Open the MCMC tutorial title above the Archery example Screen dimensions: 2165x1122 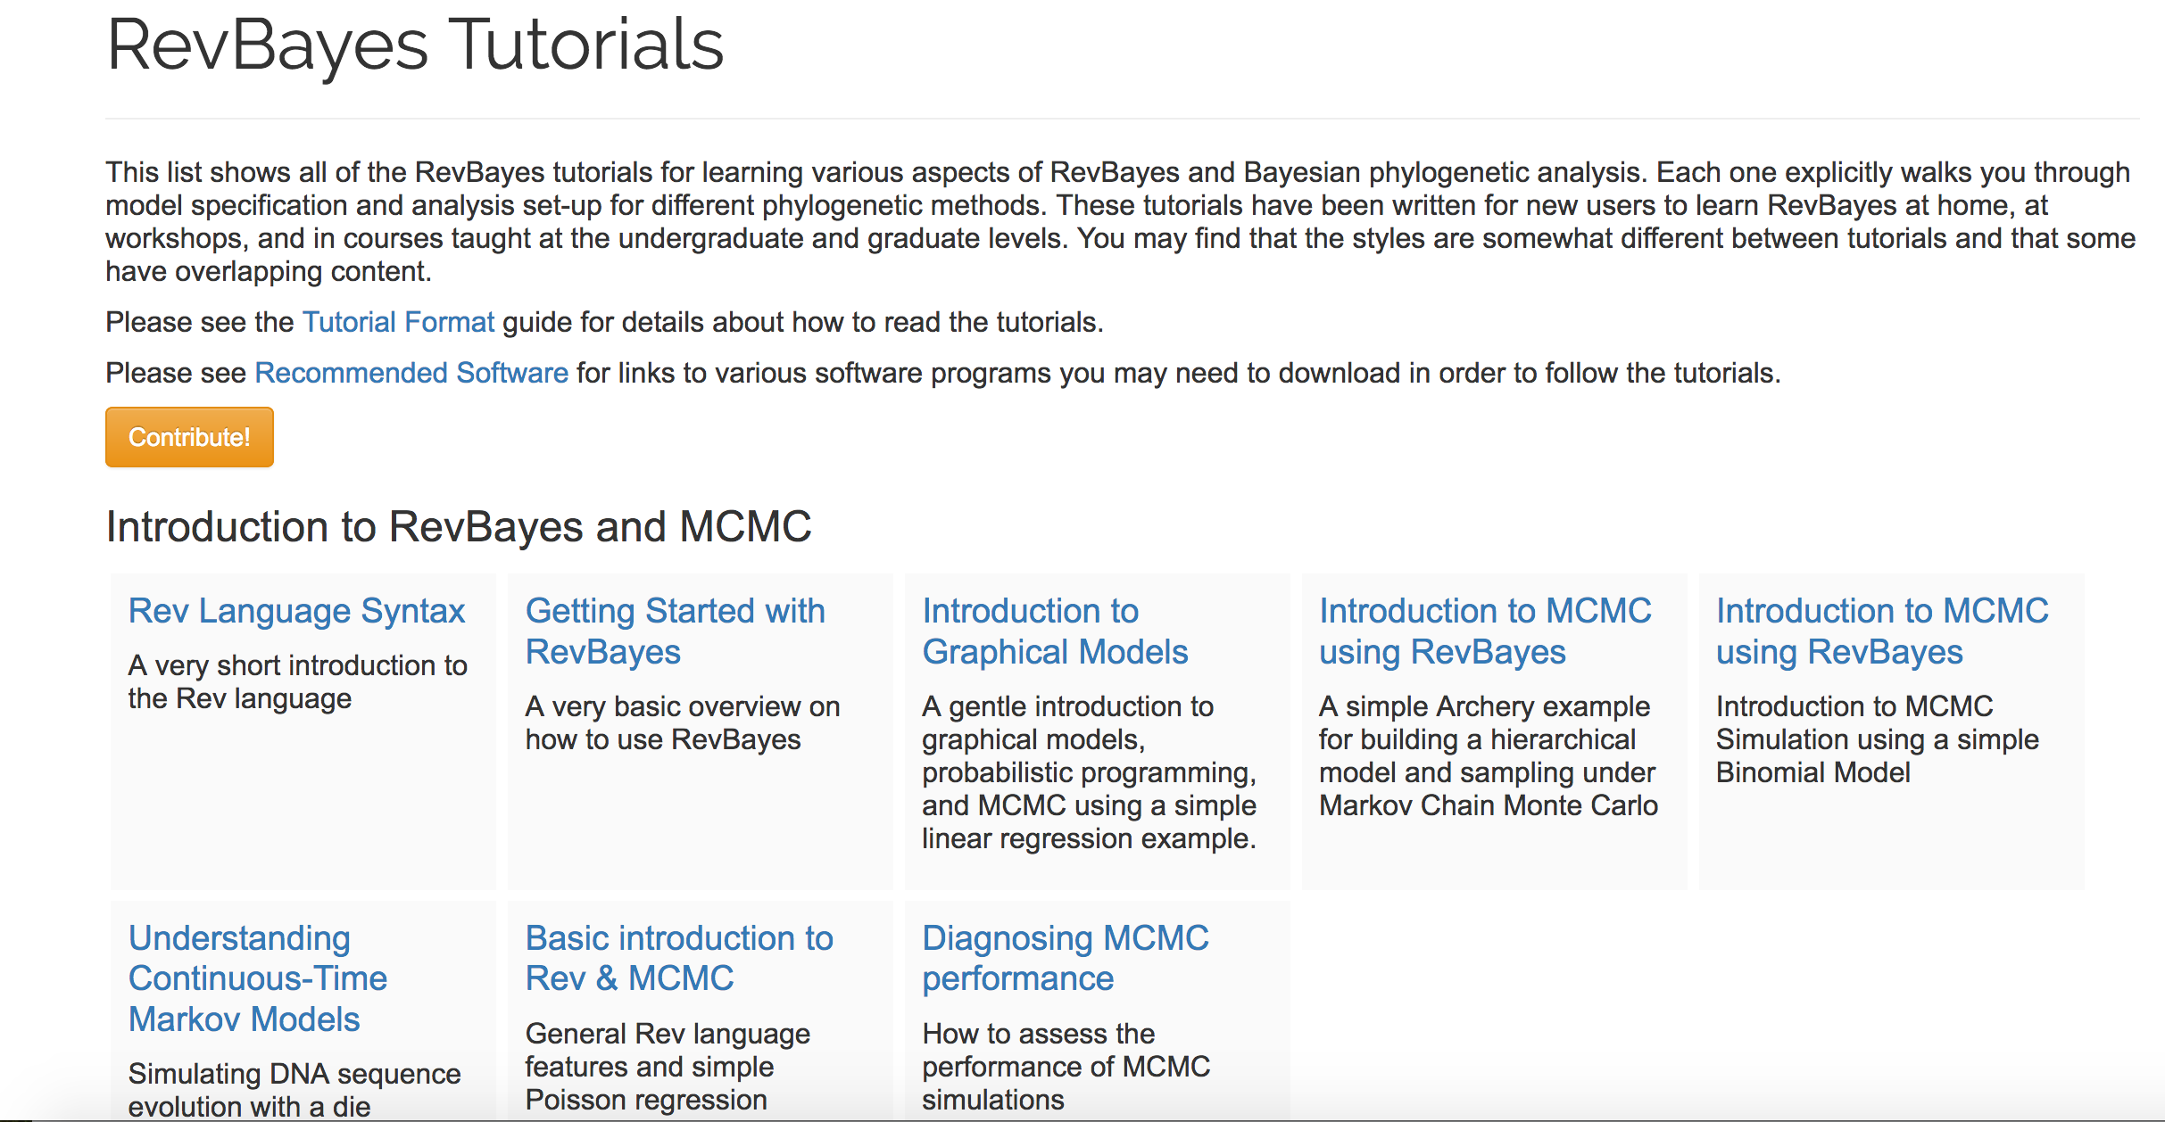(1485, 631)
